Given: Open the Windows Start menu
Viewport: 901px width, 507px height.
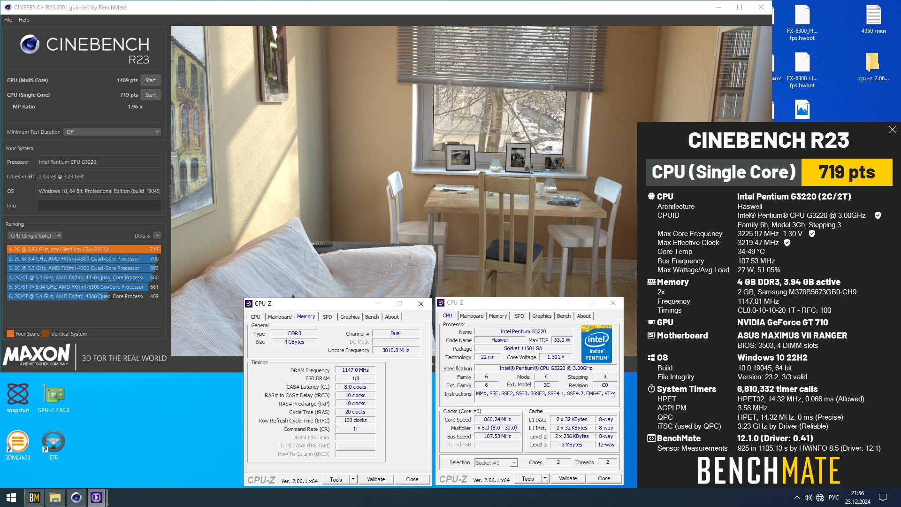Looking at the screenshot, I should [11, 498].
